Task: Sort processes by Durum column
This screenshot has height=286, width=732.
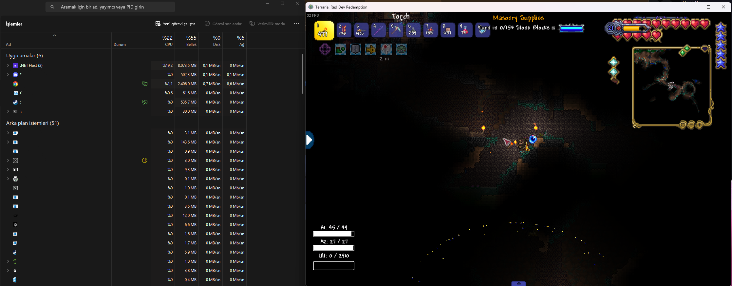Action: click(x=131, y=40)
